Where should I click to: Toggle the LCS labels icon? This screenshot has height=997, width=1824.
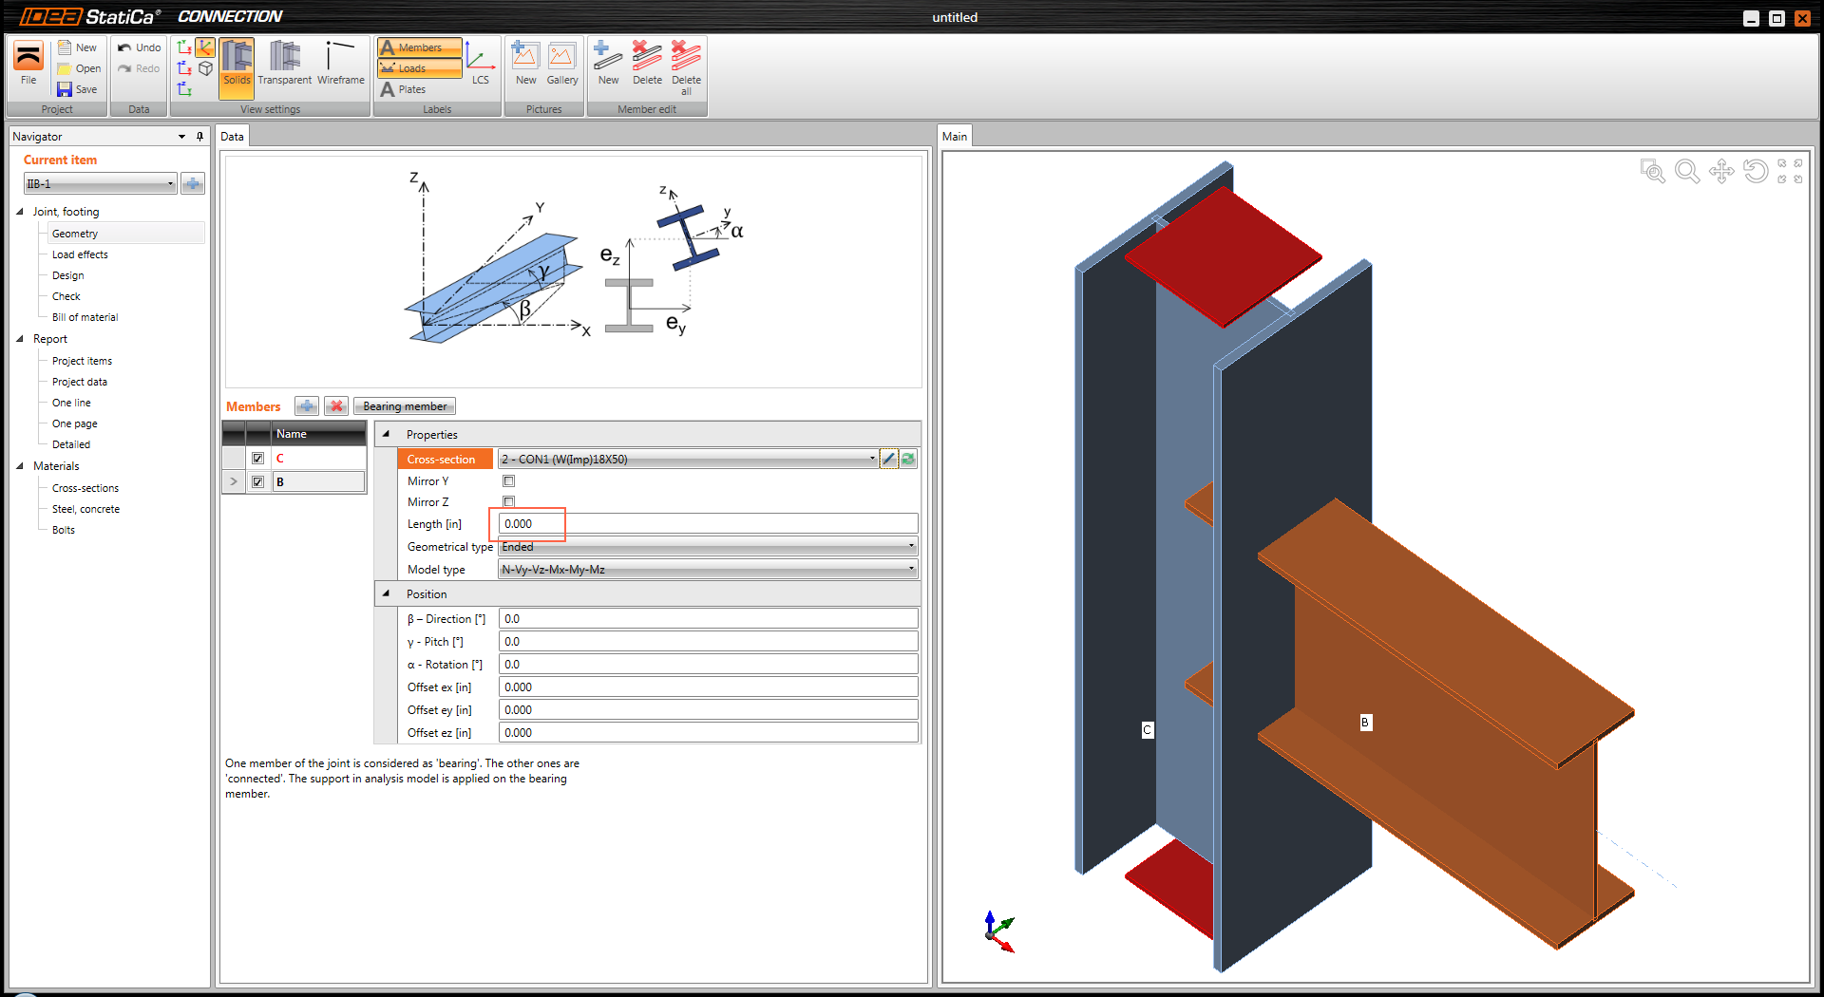(481, 63)
